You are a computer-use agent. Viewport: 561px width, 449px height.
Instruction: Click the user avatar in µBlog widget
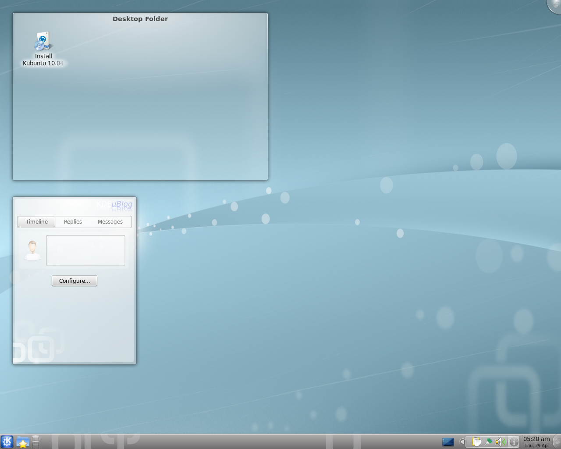pyautogui.click(x=32, y=250)
